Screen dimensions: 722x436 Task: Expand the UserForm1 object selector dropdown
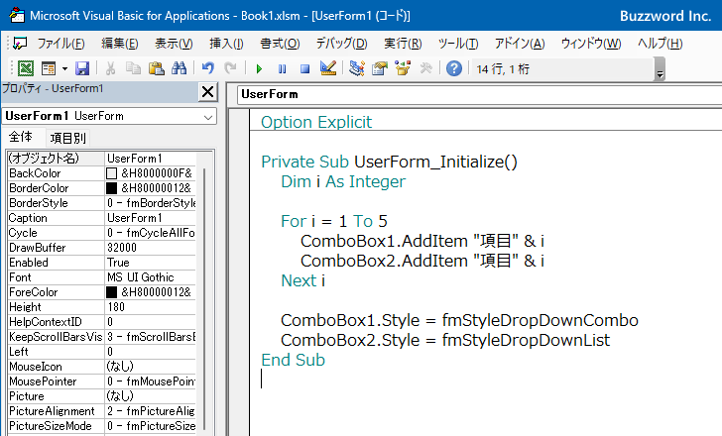[208, 117]
